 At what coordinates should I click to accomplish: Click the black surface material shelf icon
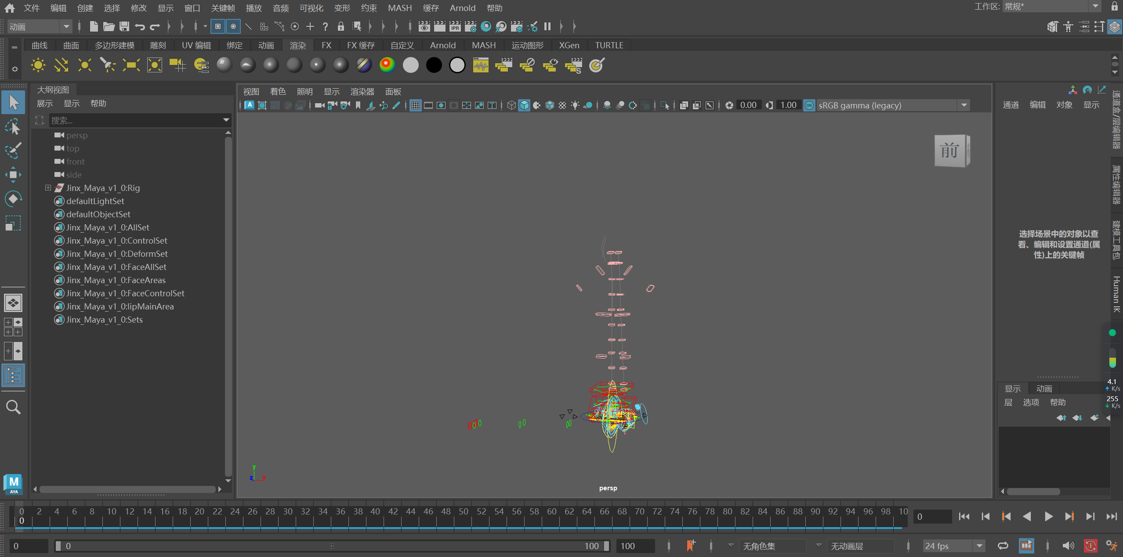click(x=434, y=65)
